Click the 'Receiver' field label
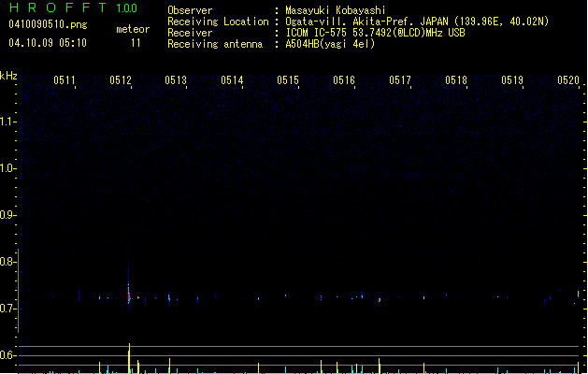This screenshot has height=374, width=588. (x=190, y=33)
